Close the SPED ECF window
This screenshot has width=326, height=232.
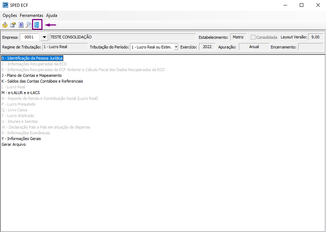coord(318,5)
